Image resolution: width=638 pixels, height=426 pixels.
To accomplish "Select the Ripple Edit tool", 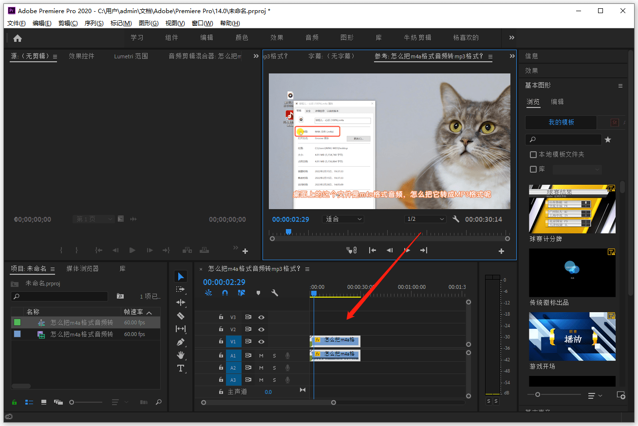I will (x=181, y=302).
